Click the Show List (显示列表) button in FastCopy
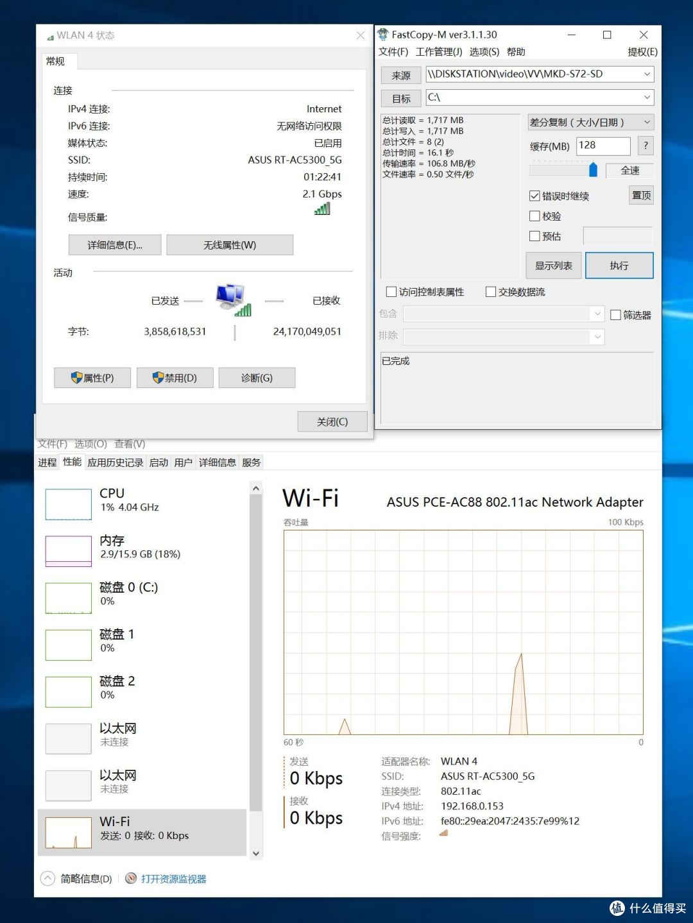The height and width of the screenshot is (923, 693). [x=554, y=266]
